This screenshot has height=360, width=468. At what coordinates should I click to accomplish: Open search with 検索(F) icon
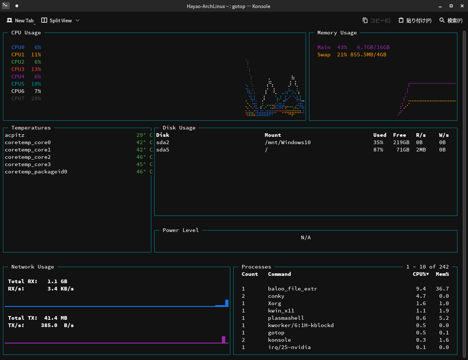[x=451, y=20]
